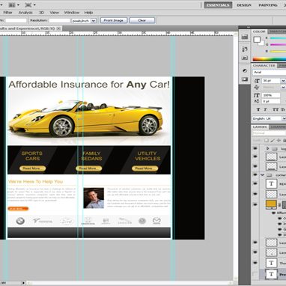Click the baseline shift icon in Character panel
This screenshot has height=286, width=286.
(257, 101)
